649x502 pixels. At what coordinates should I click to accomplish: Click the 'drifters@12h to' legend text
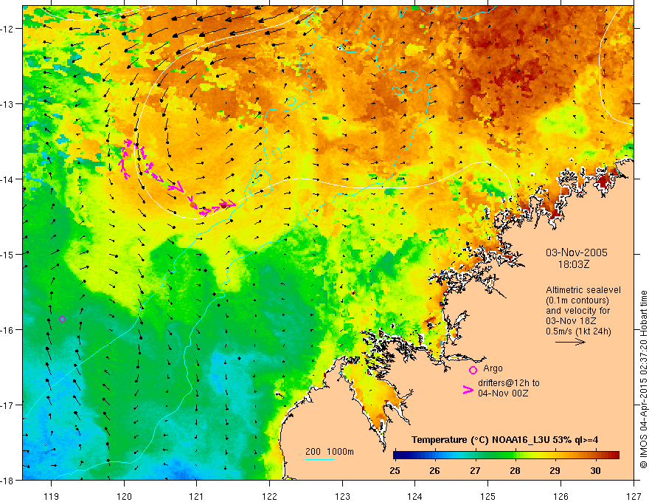click(509, 383)
